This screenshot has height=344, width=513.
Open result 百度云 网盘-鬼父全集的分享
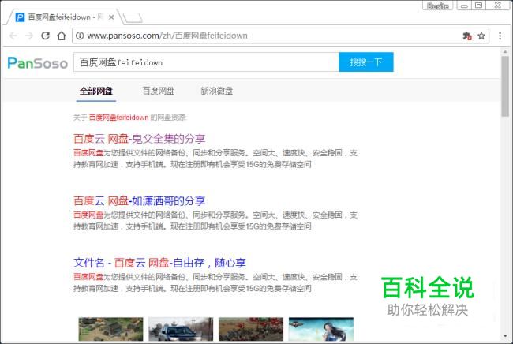coord(140,139)
